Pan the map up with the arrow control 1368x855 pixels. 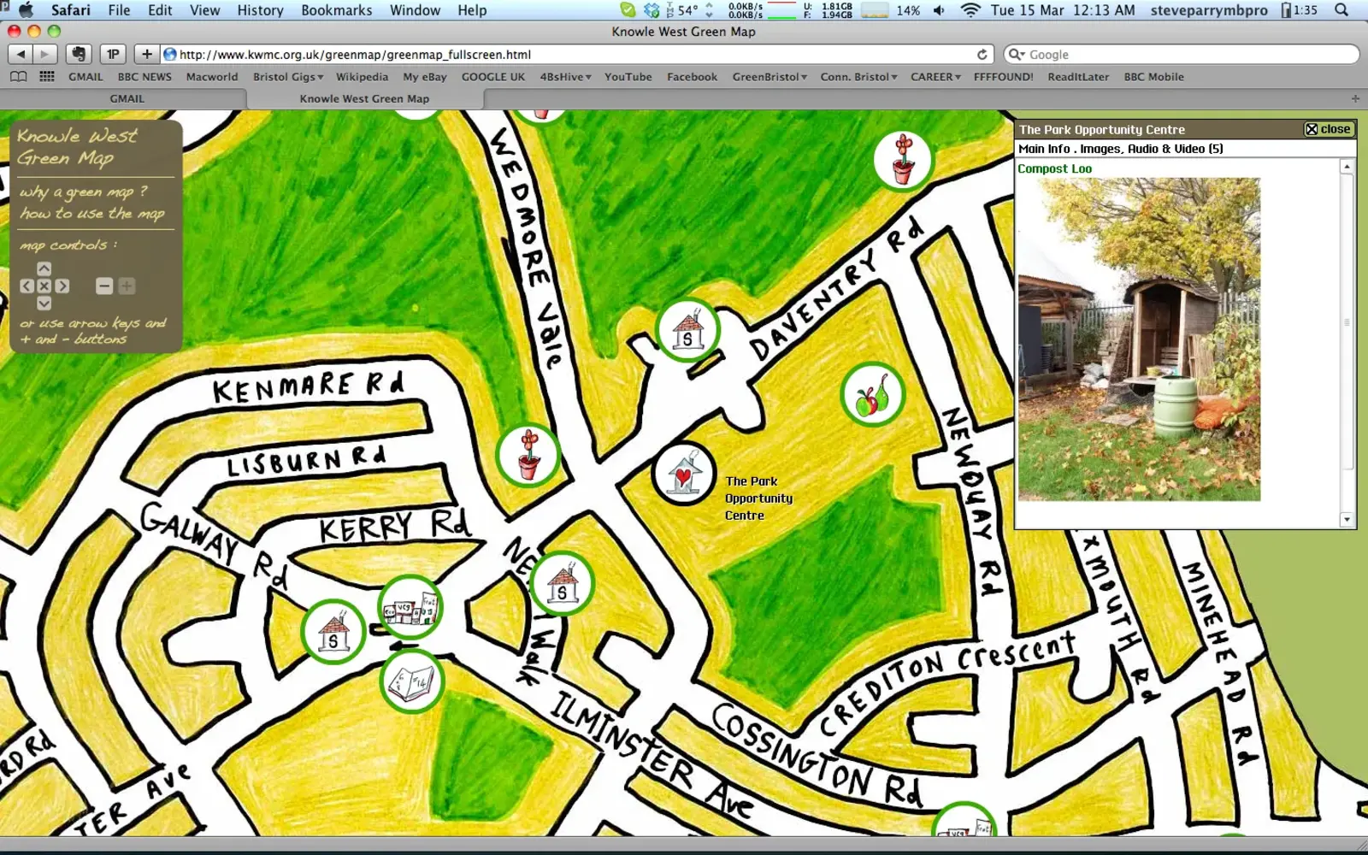44,269
